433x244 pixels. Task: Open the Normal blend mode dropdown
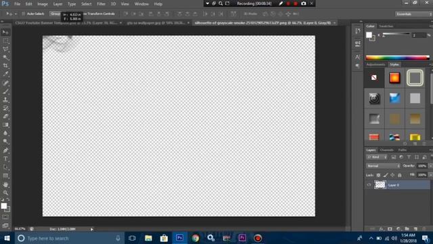tap(384, 166)
